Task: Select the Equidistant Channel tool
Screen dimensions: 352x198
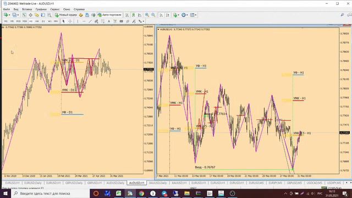Action: tap(96, 21)
